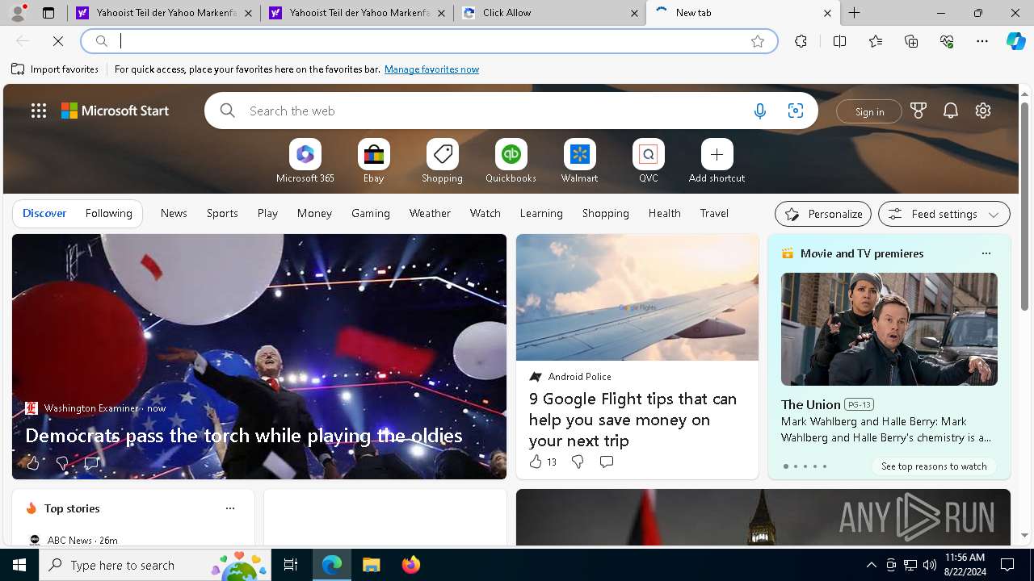Image resolution: width=1034 pixels, height=581 pixels.
Task: Dislike the Google Flight tips article
Action: pos(578,462)
